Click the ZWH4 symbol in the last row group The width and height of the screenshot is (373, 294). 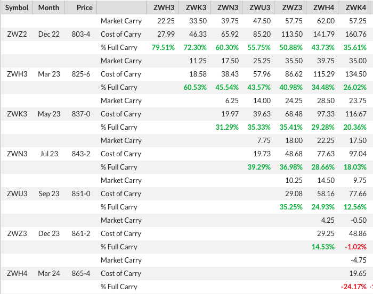click(17, 273)
